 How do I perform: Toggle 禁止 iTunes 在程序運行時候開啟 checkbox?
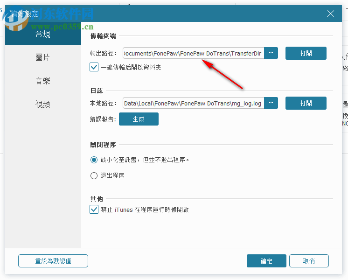[x=94, y=210]
